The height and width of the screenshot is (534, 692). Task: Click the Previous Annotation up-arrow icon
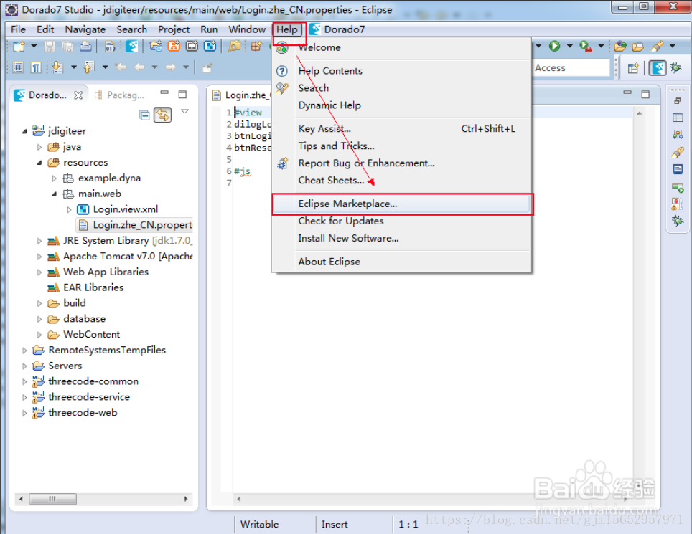point(89,67)
